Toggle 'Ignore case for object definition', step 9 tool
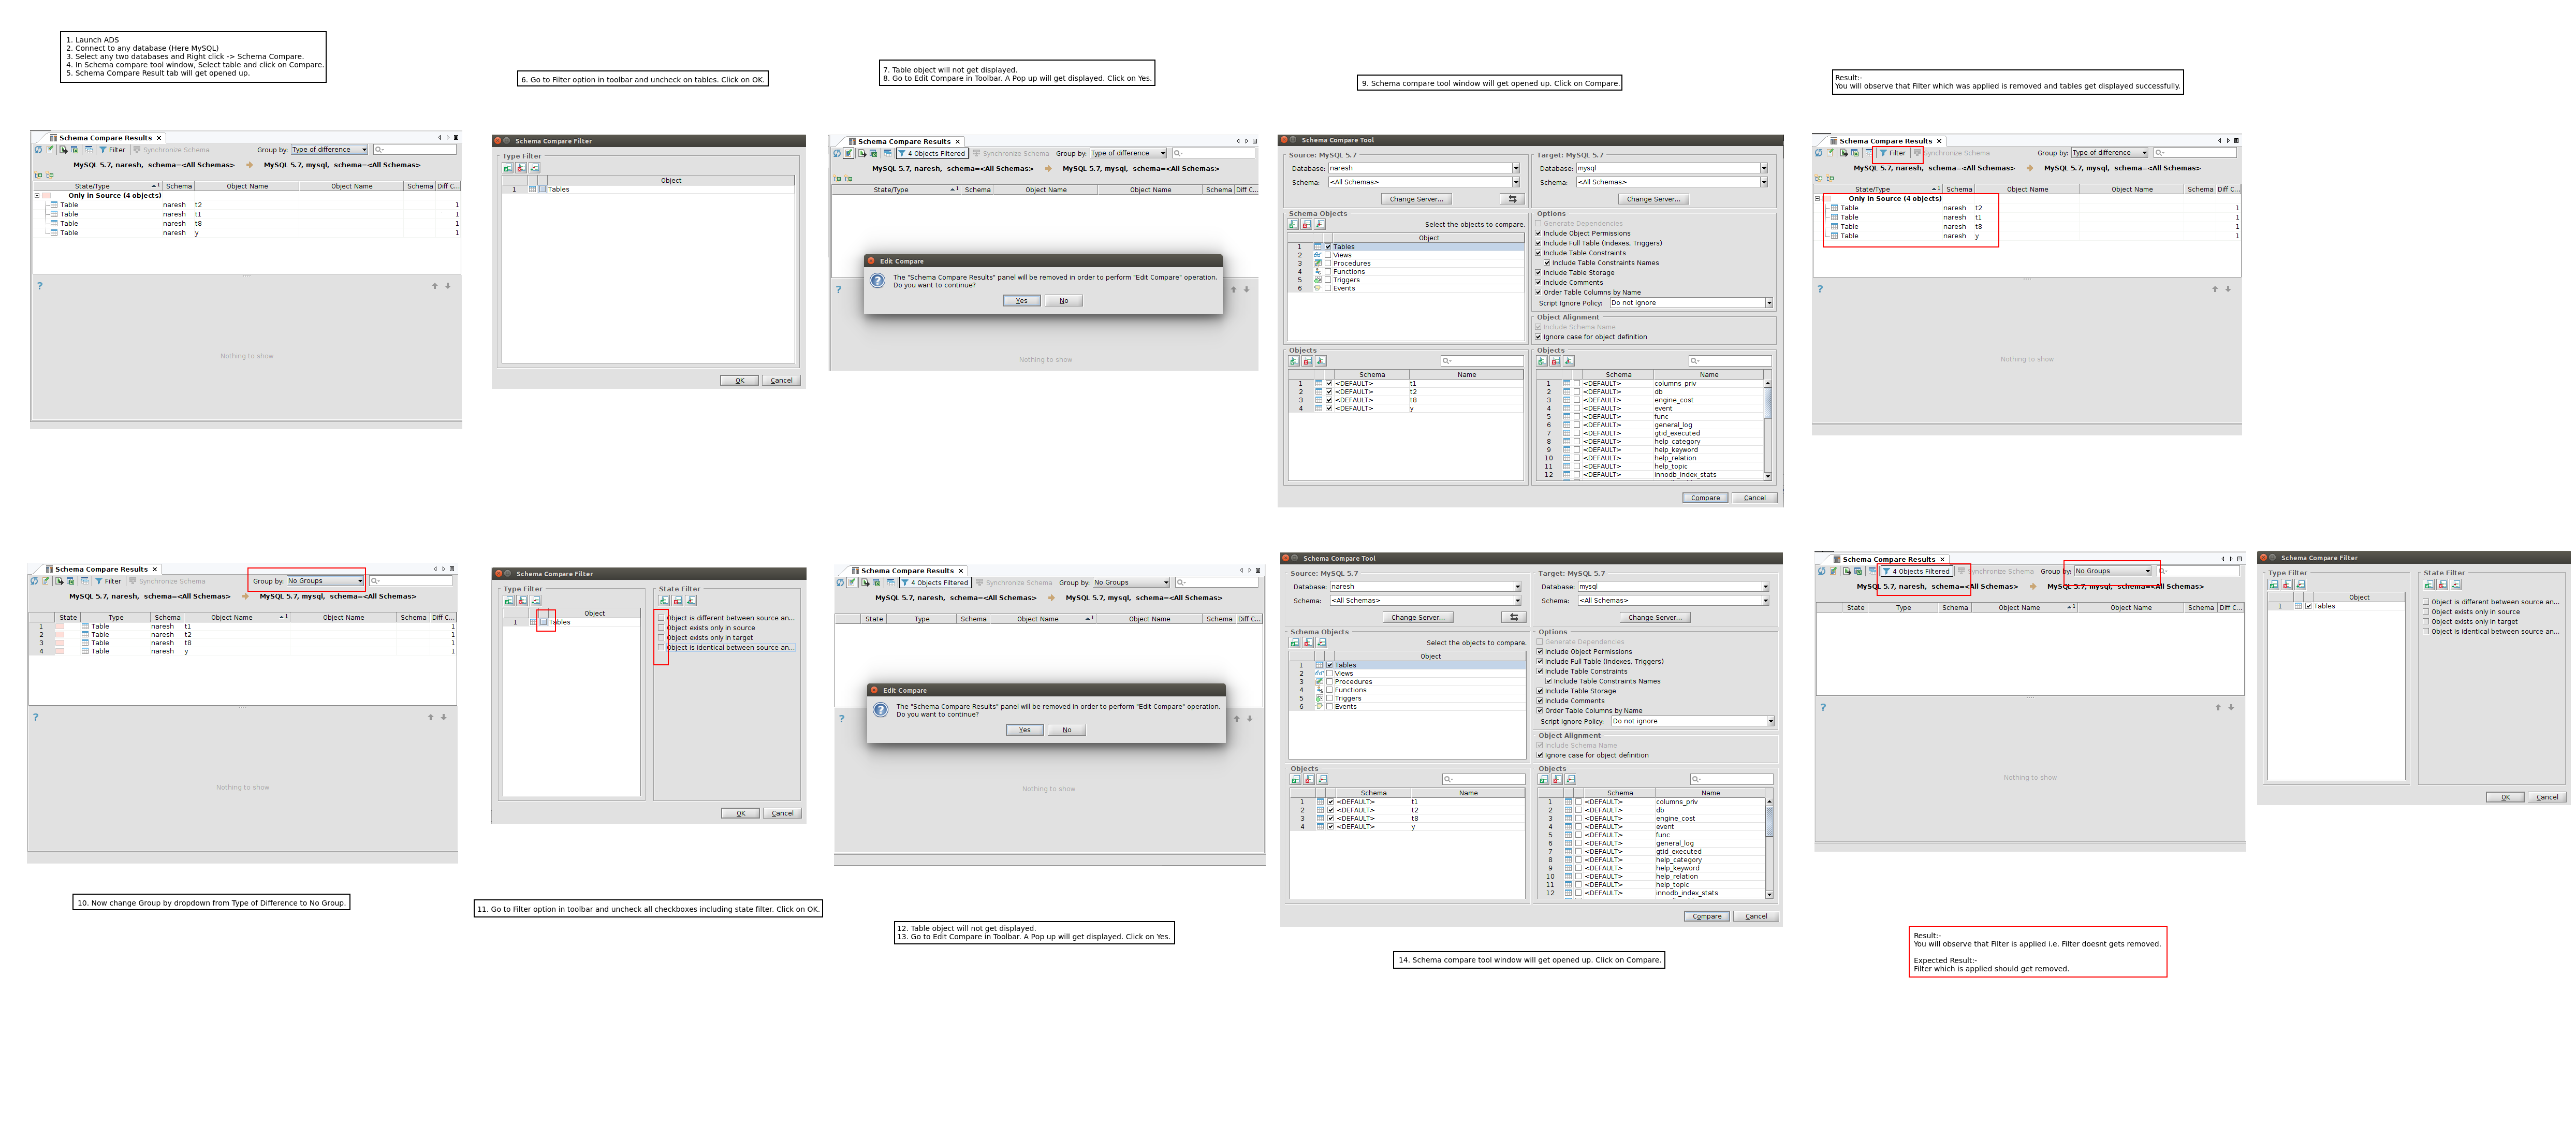This screenshot has width=2576, height=1137. [x=1538, y=337]
